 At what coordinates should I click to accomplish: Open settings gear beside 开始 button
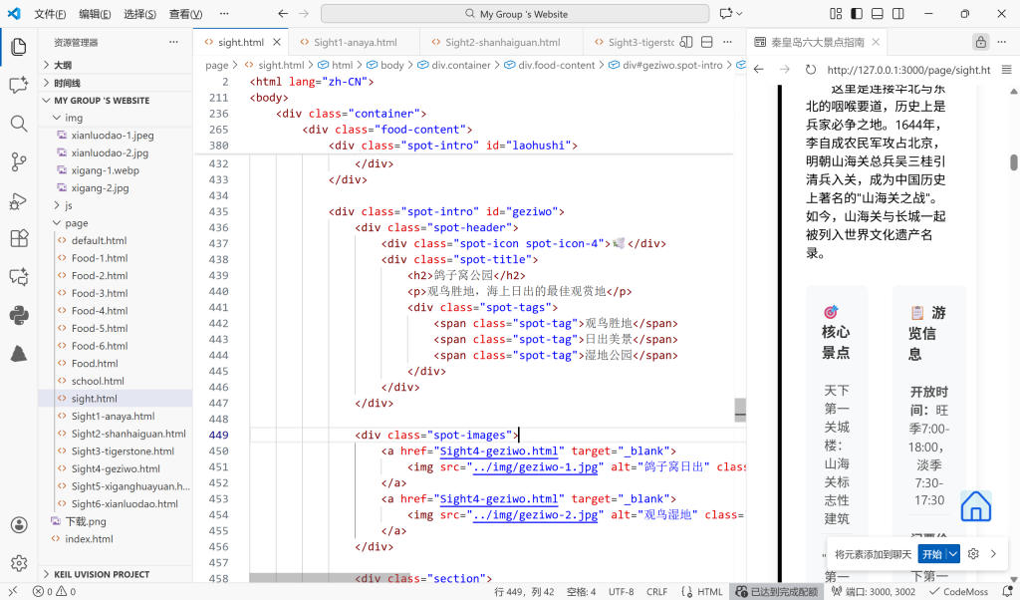point(974,554)
